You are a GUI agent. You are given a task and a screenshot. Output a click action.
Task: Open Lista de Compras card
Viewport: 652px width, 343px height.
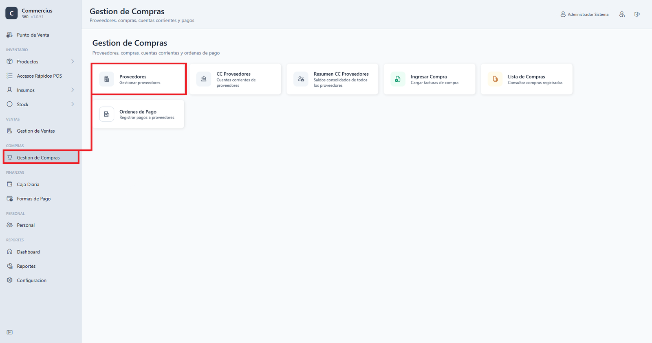(x=526, y=79)
